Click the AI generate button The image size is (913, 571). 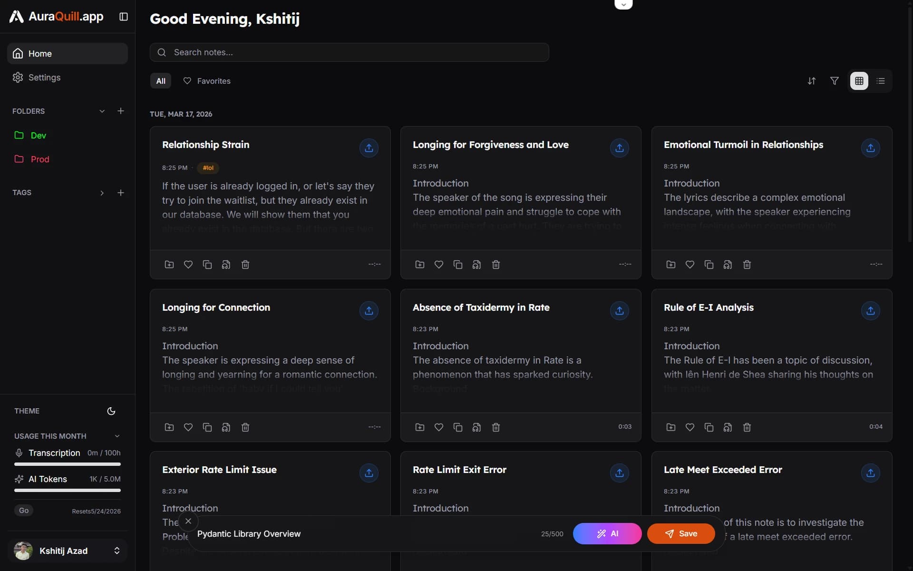point(607,534)
